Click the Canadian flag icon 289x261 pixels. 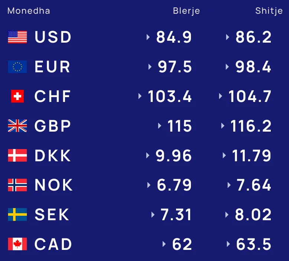(17, 244)
